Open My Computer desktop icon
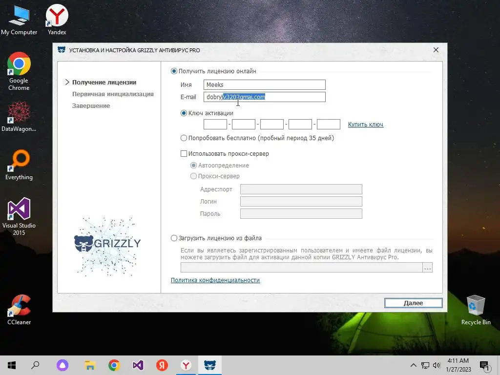The width and height of the screenshot is (500, 375). point(19,20)
